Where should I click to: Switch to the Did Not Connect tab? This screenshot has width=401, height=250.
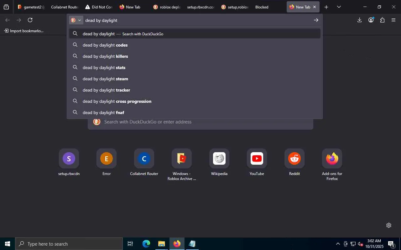[99, 7]
